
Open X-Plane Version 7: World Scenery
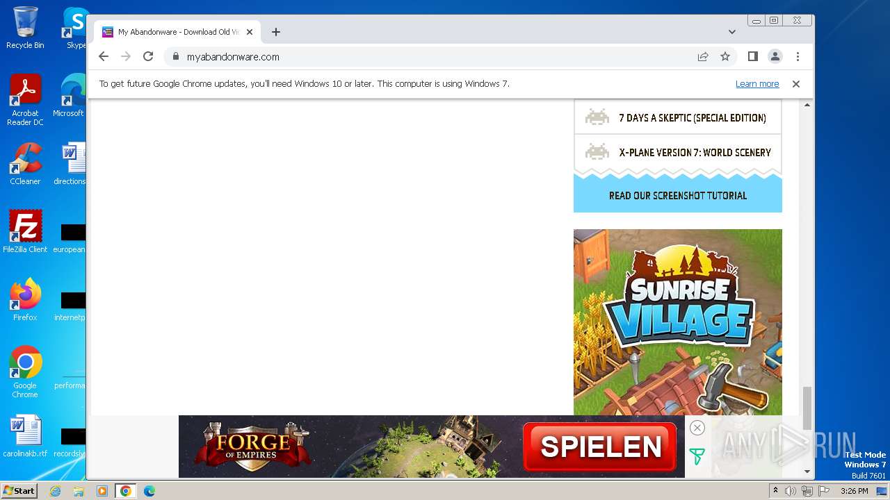click(695, 153)
